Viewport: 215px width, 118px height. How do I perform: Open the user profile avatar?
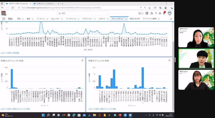click(170, 13)
